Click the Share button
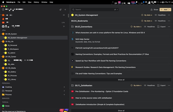Image resolution: width=173 pixels, height=112 pixels. (x=154, y=10)
